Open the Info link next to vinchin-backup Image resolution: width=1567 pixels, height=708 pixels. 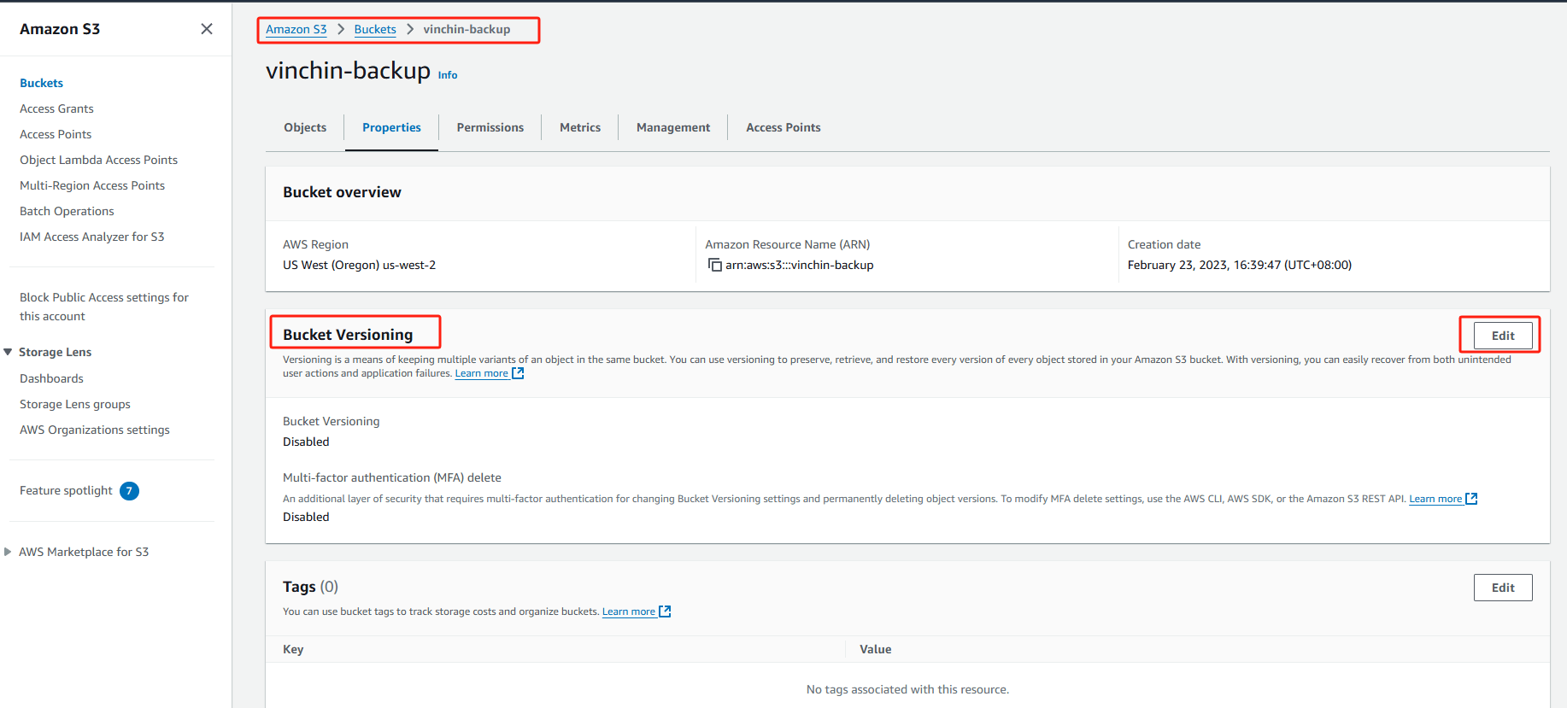[x=448, y=75]
